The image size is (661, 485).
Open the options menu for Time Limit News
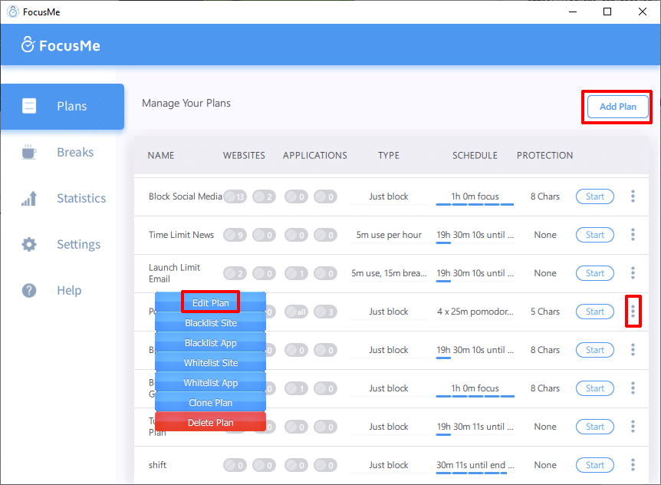(633, 234)
